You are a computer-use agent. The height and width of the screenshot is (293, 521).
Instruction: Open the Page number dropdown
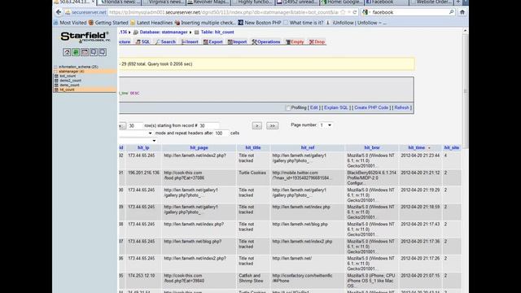326,125
